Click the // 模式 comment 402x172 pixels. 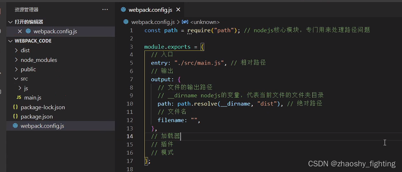(162, 153)
